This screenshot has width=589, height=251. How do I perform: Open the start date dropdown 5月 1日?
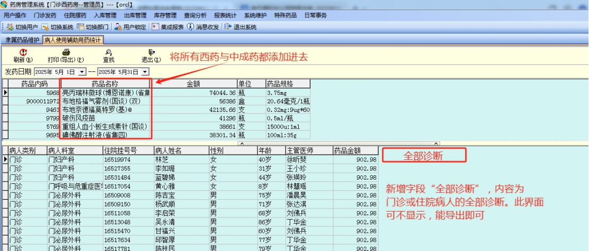coord(83,72)
